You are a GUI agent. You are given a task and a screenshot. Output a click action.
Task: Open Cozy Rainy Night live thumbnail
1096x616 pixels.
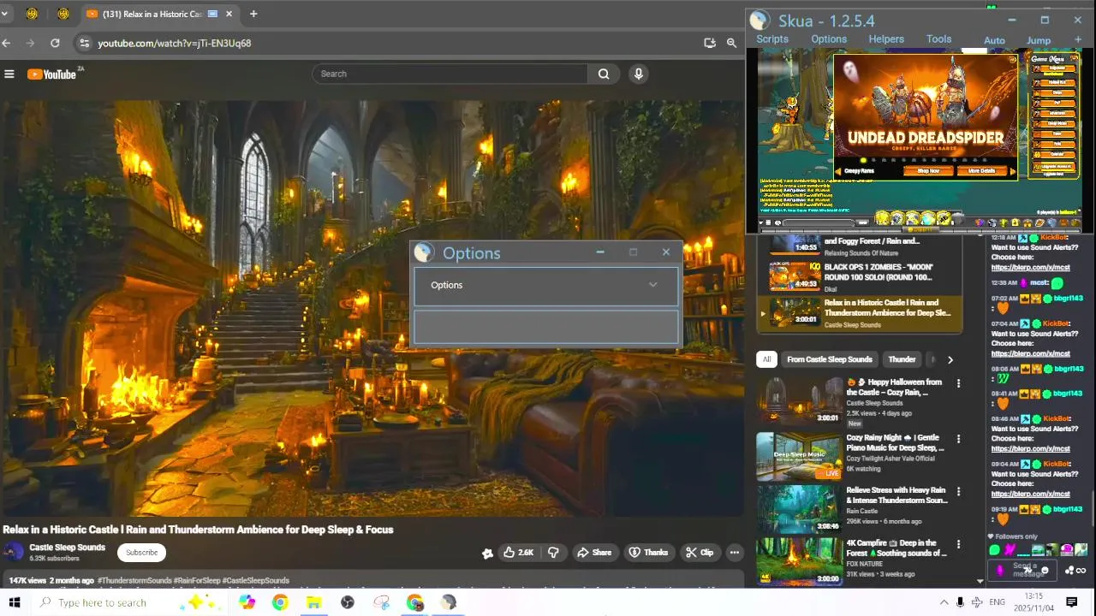tap(800, 456)
